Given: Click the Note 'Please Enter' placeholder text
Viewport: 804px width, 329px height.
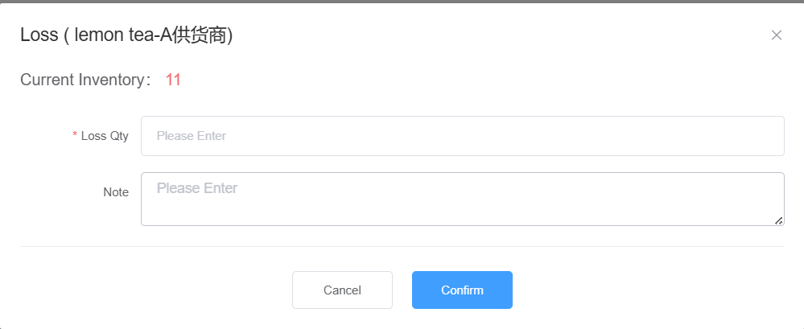Looking at the screenshot, I should click(197, 188).
